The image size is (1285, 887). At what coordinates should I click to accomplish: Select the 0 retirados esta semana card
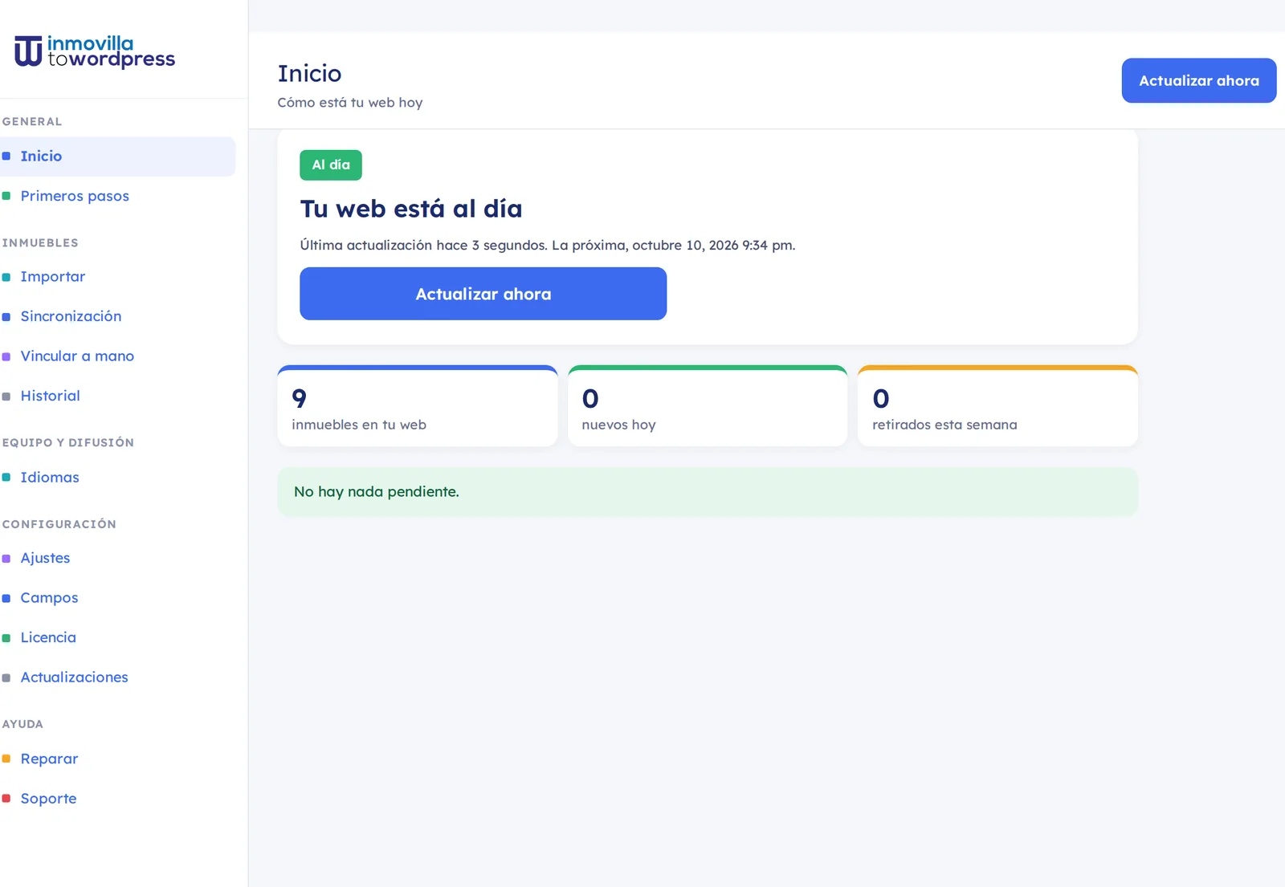(997, 406)
